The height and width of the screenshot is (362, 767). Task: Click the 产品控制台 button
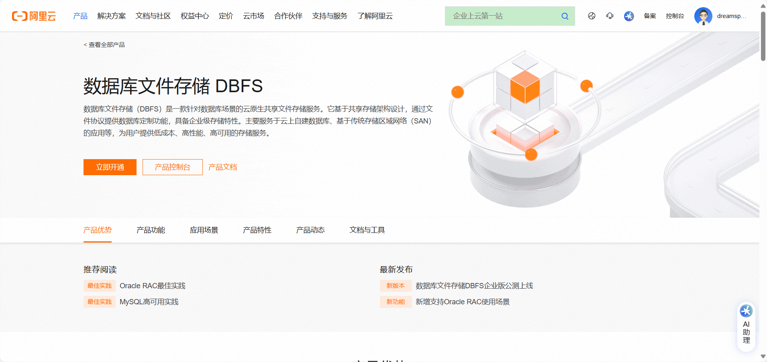pos(173,167)
